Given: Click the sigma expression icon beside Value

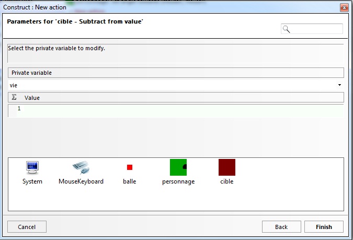Looking at the screenshot, I should pos(14,97).
